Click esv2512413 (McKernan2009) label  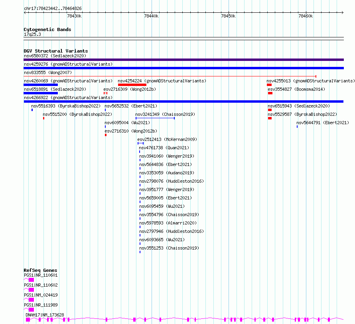point(167,139)
